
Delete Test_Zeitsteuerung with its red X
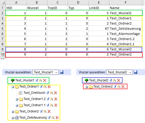click(57, 118)
